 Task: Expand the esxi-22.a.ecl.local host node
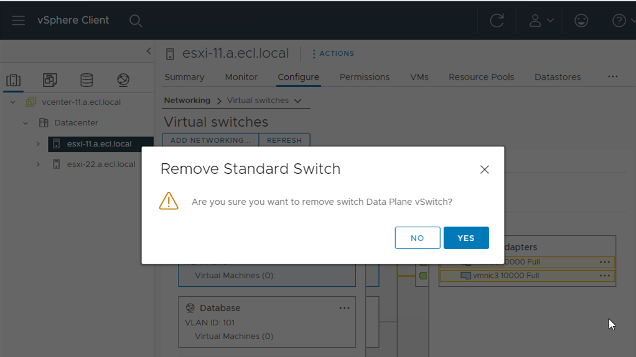click(38, 165)
